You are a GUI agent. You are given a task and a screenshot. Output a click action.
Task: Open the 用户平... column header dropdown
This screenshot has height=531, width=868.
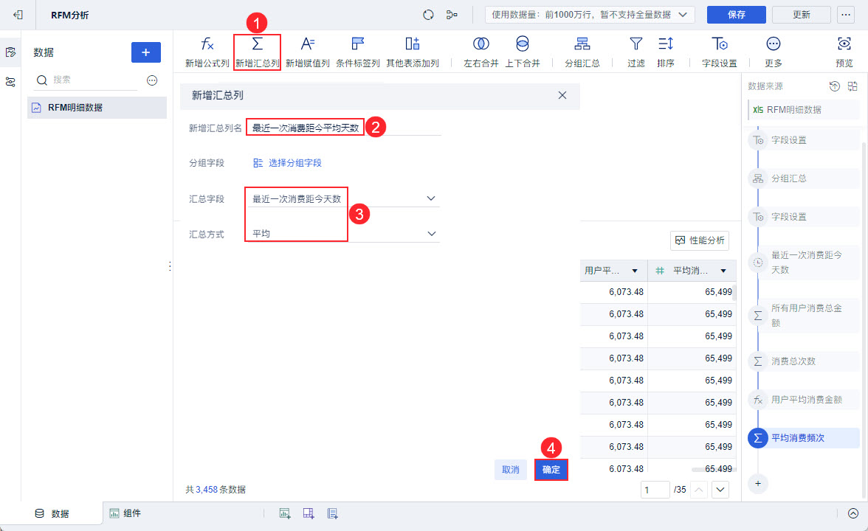[635, 271]
